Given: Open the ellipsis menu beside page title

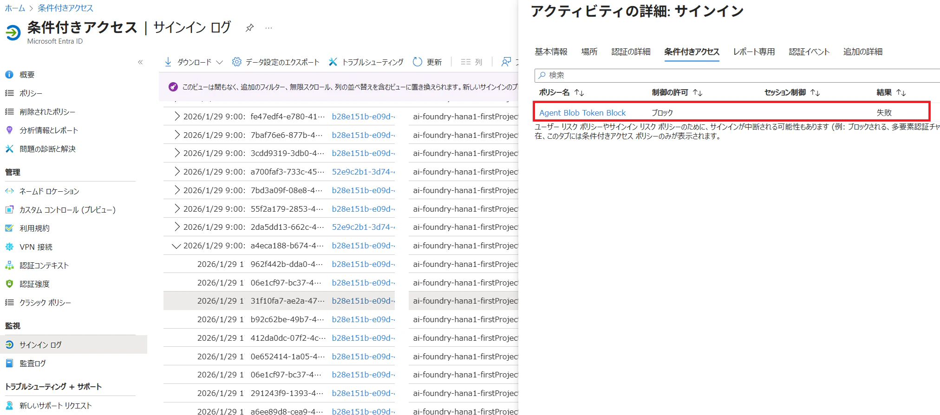Looking at the screenshot, I should pos(268,28).
